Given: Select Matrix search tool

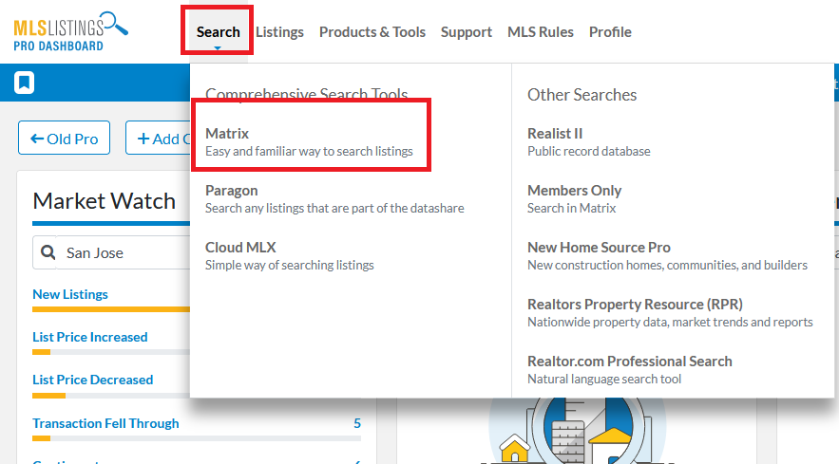Looking at the screenshot, I should [x=309, y=141].
